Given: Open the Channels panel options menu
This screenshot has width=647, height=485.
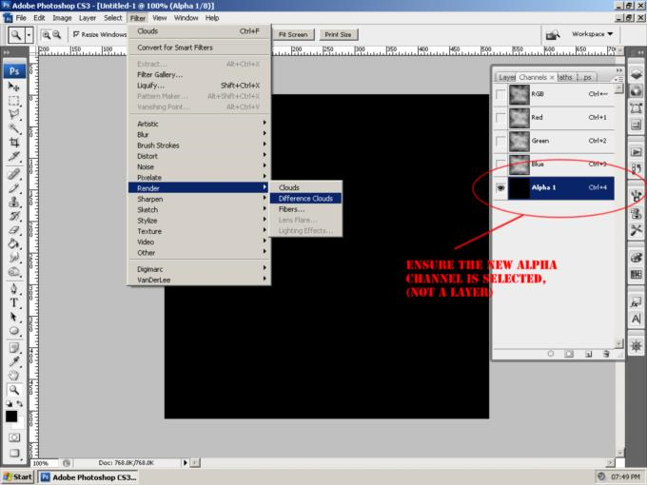Looking at the screenshot, I should click(x=618, y=78).
